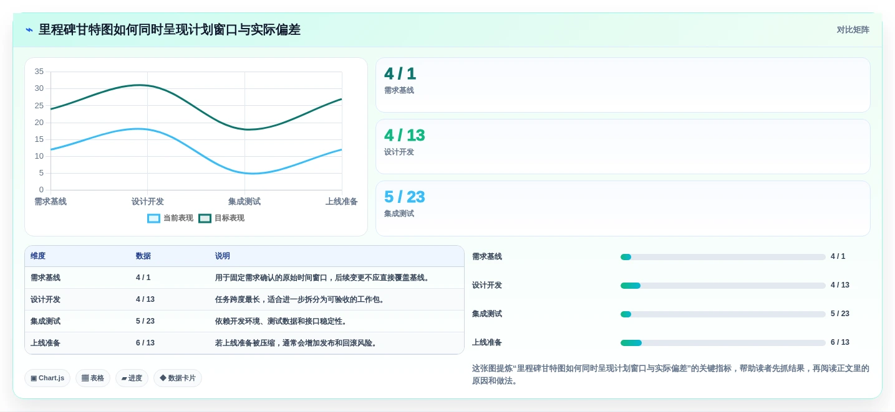Click the 上线准备 x-axis label on chart
Image resolution: width=895 pixels, height=412 pixels.
[342, 202]
